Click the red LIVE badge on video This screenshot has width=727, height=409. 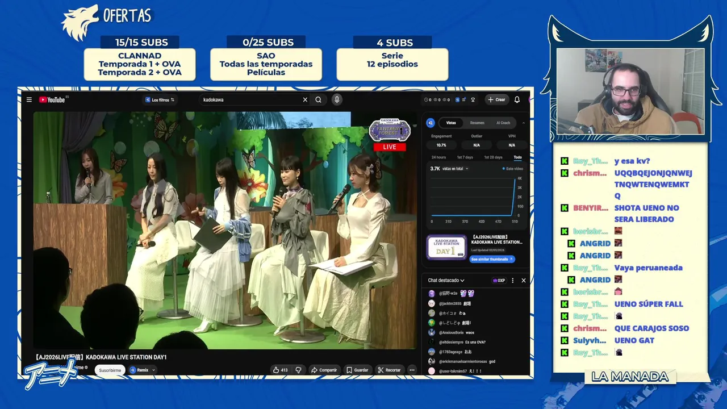coord(390,147)
